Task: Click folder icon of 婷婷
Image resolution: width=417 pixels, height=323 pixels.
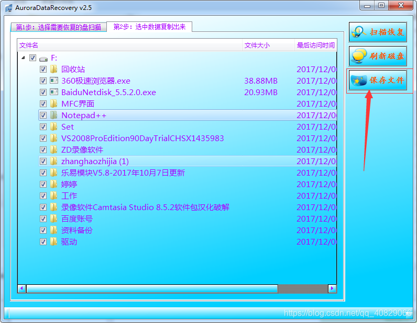Action: pyautogui.click(x=53, y=184)
